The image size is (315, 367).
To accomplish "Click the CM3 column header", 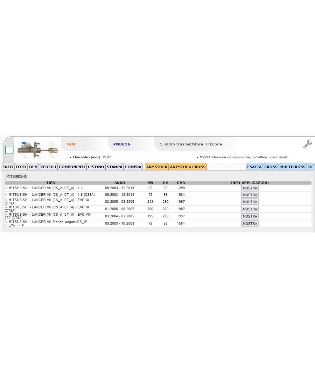I will coord(181,183).
